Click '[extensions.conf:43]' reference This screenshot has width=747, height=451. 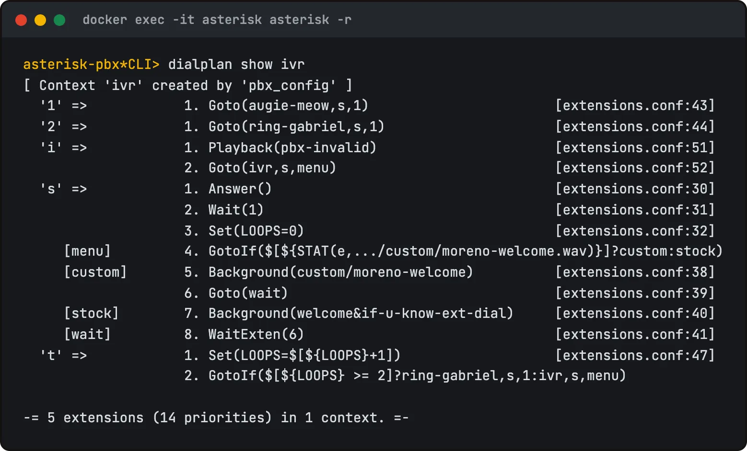pos(635,106)
